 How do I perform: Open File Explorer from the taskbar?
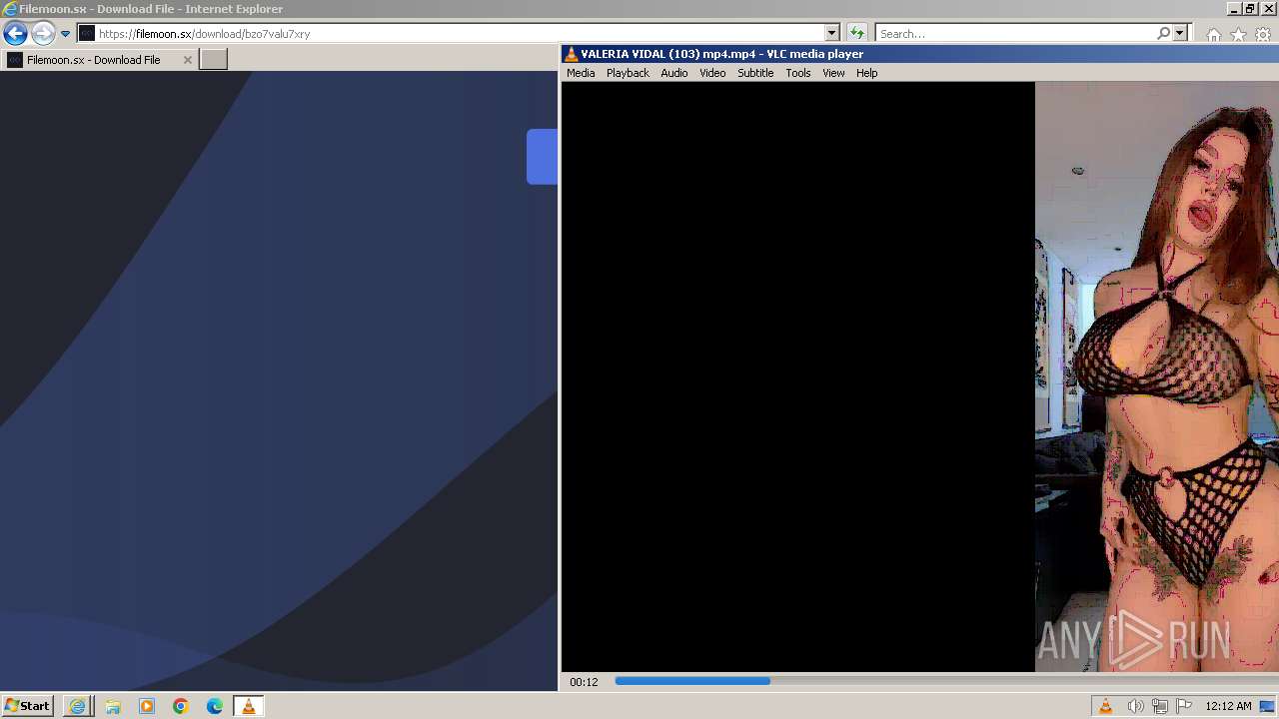tap(112, 706)
